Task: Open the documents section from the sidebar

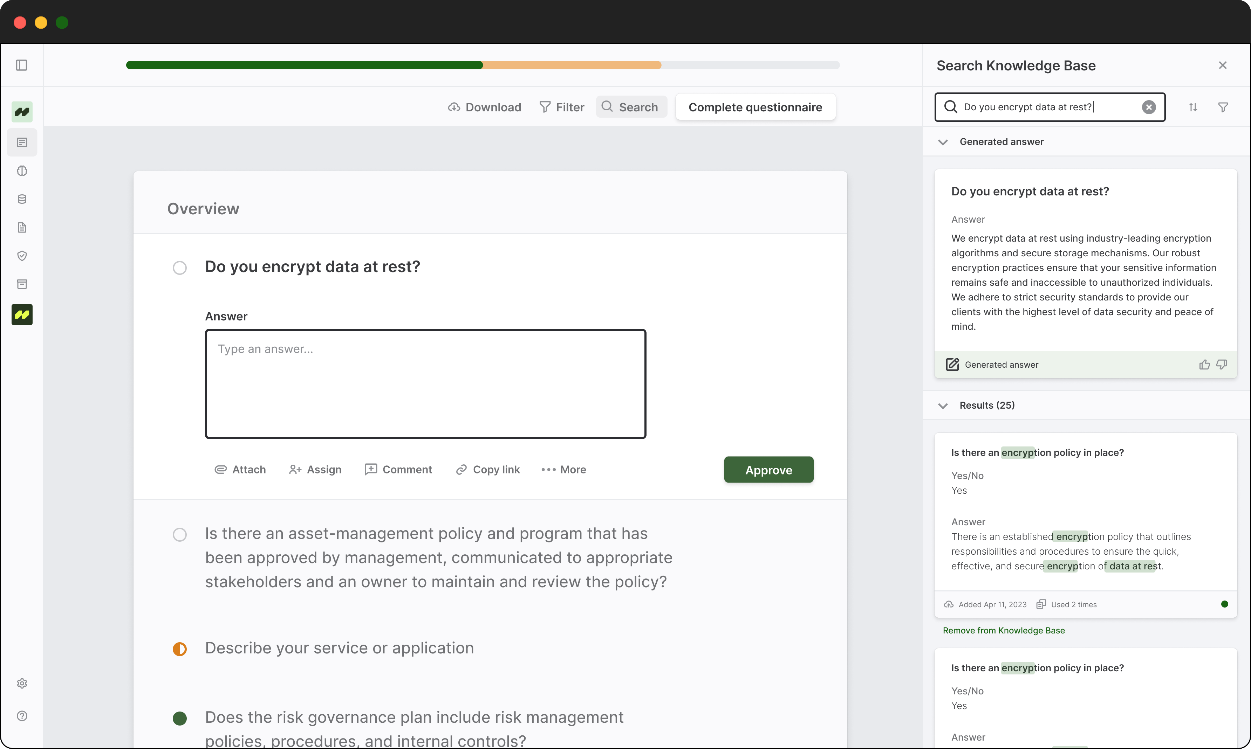Action: click(x=22, y=227)
